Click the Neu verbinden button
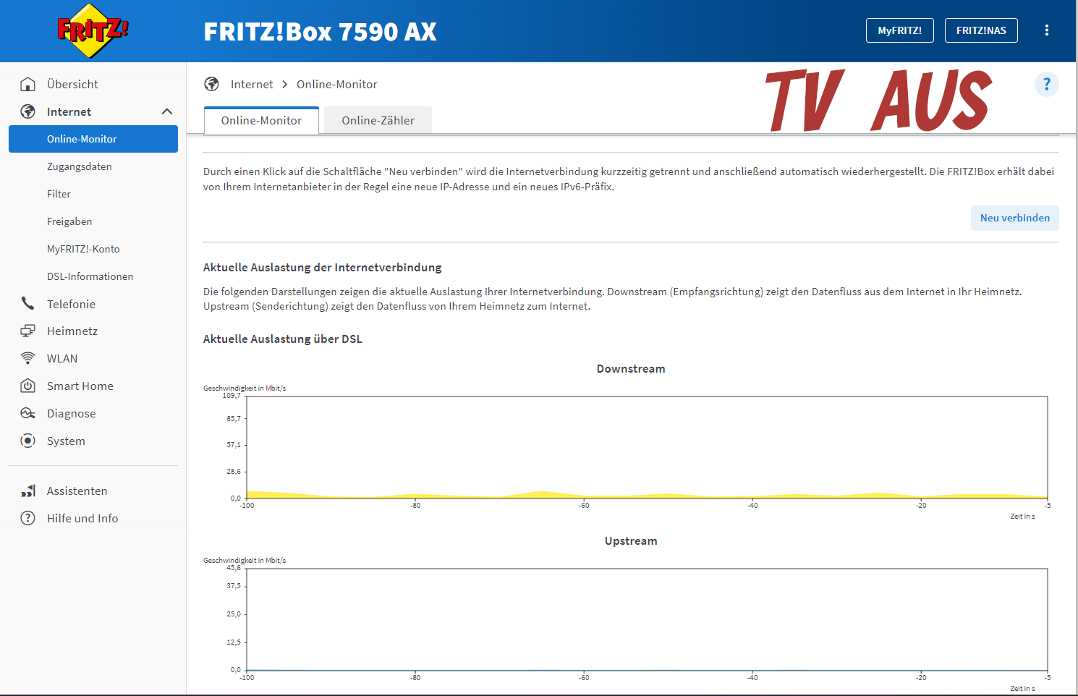 1014,218
